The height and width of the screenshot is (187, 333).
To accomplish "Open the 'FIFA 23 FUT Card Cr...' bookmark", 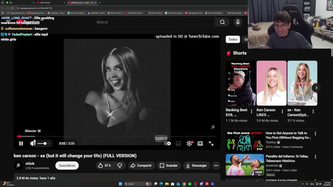I will (x=154, y=13).
